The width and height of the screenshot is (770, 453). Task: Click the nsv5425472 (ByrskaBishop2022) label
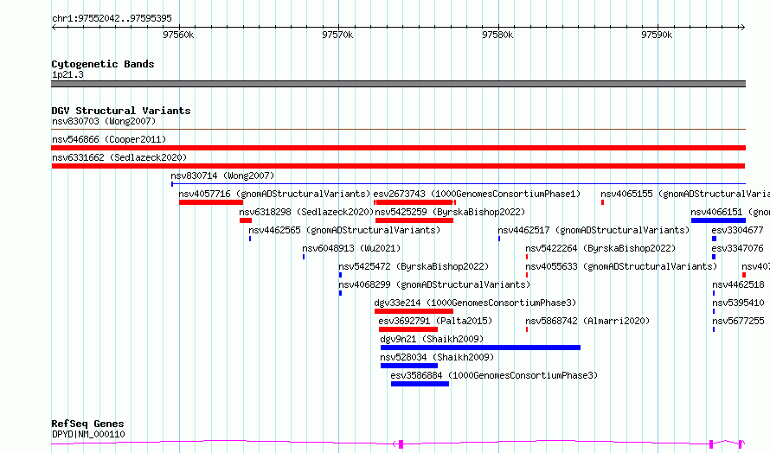click(x=414, y=266)
